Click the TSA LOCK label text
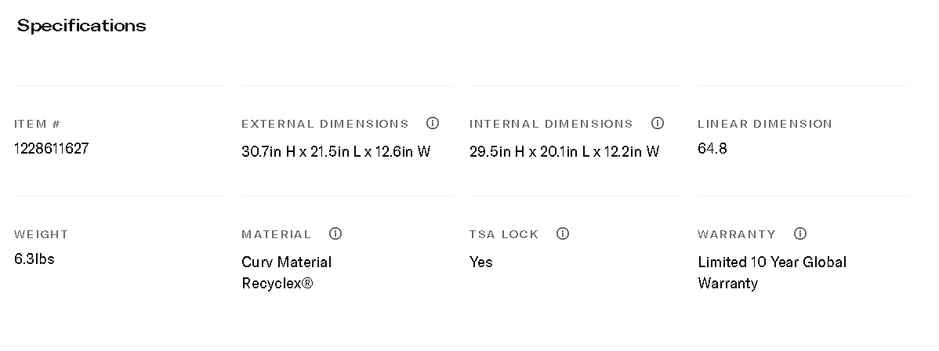Viewport: 939px width, 351px height. [504, 234]
